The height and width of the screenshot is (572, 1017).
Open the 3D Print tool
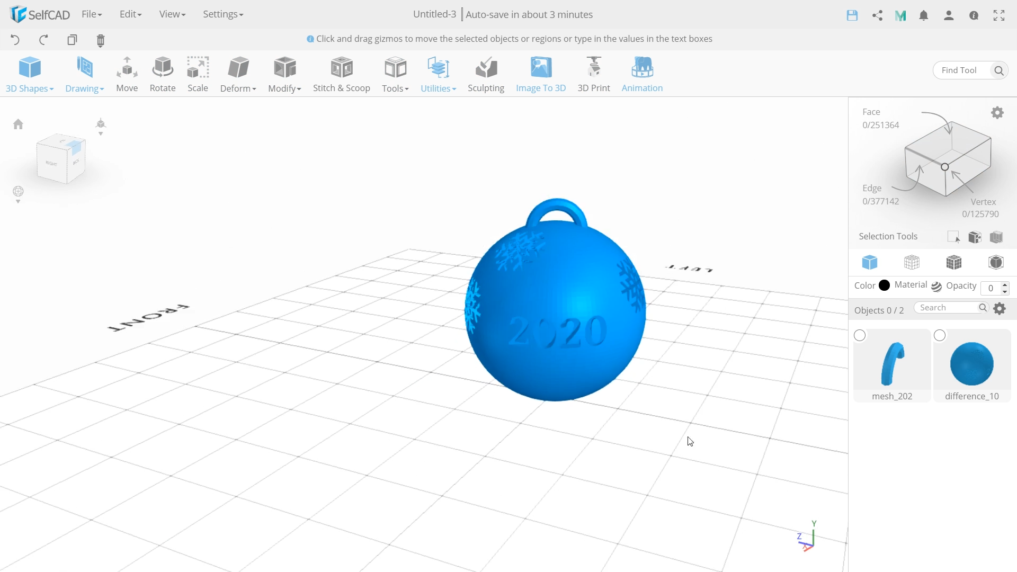(x=594, y=74)
